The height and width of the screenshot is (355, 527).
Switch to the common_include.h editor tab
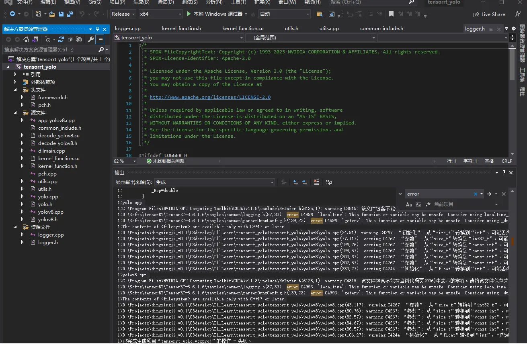381,29
